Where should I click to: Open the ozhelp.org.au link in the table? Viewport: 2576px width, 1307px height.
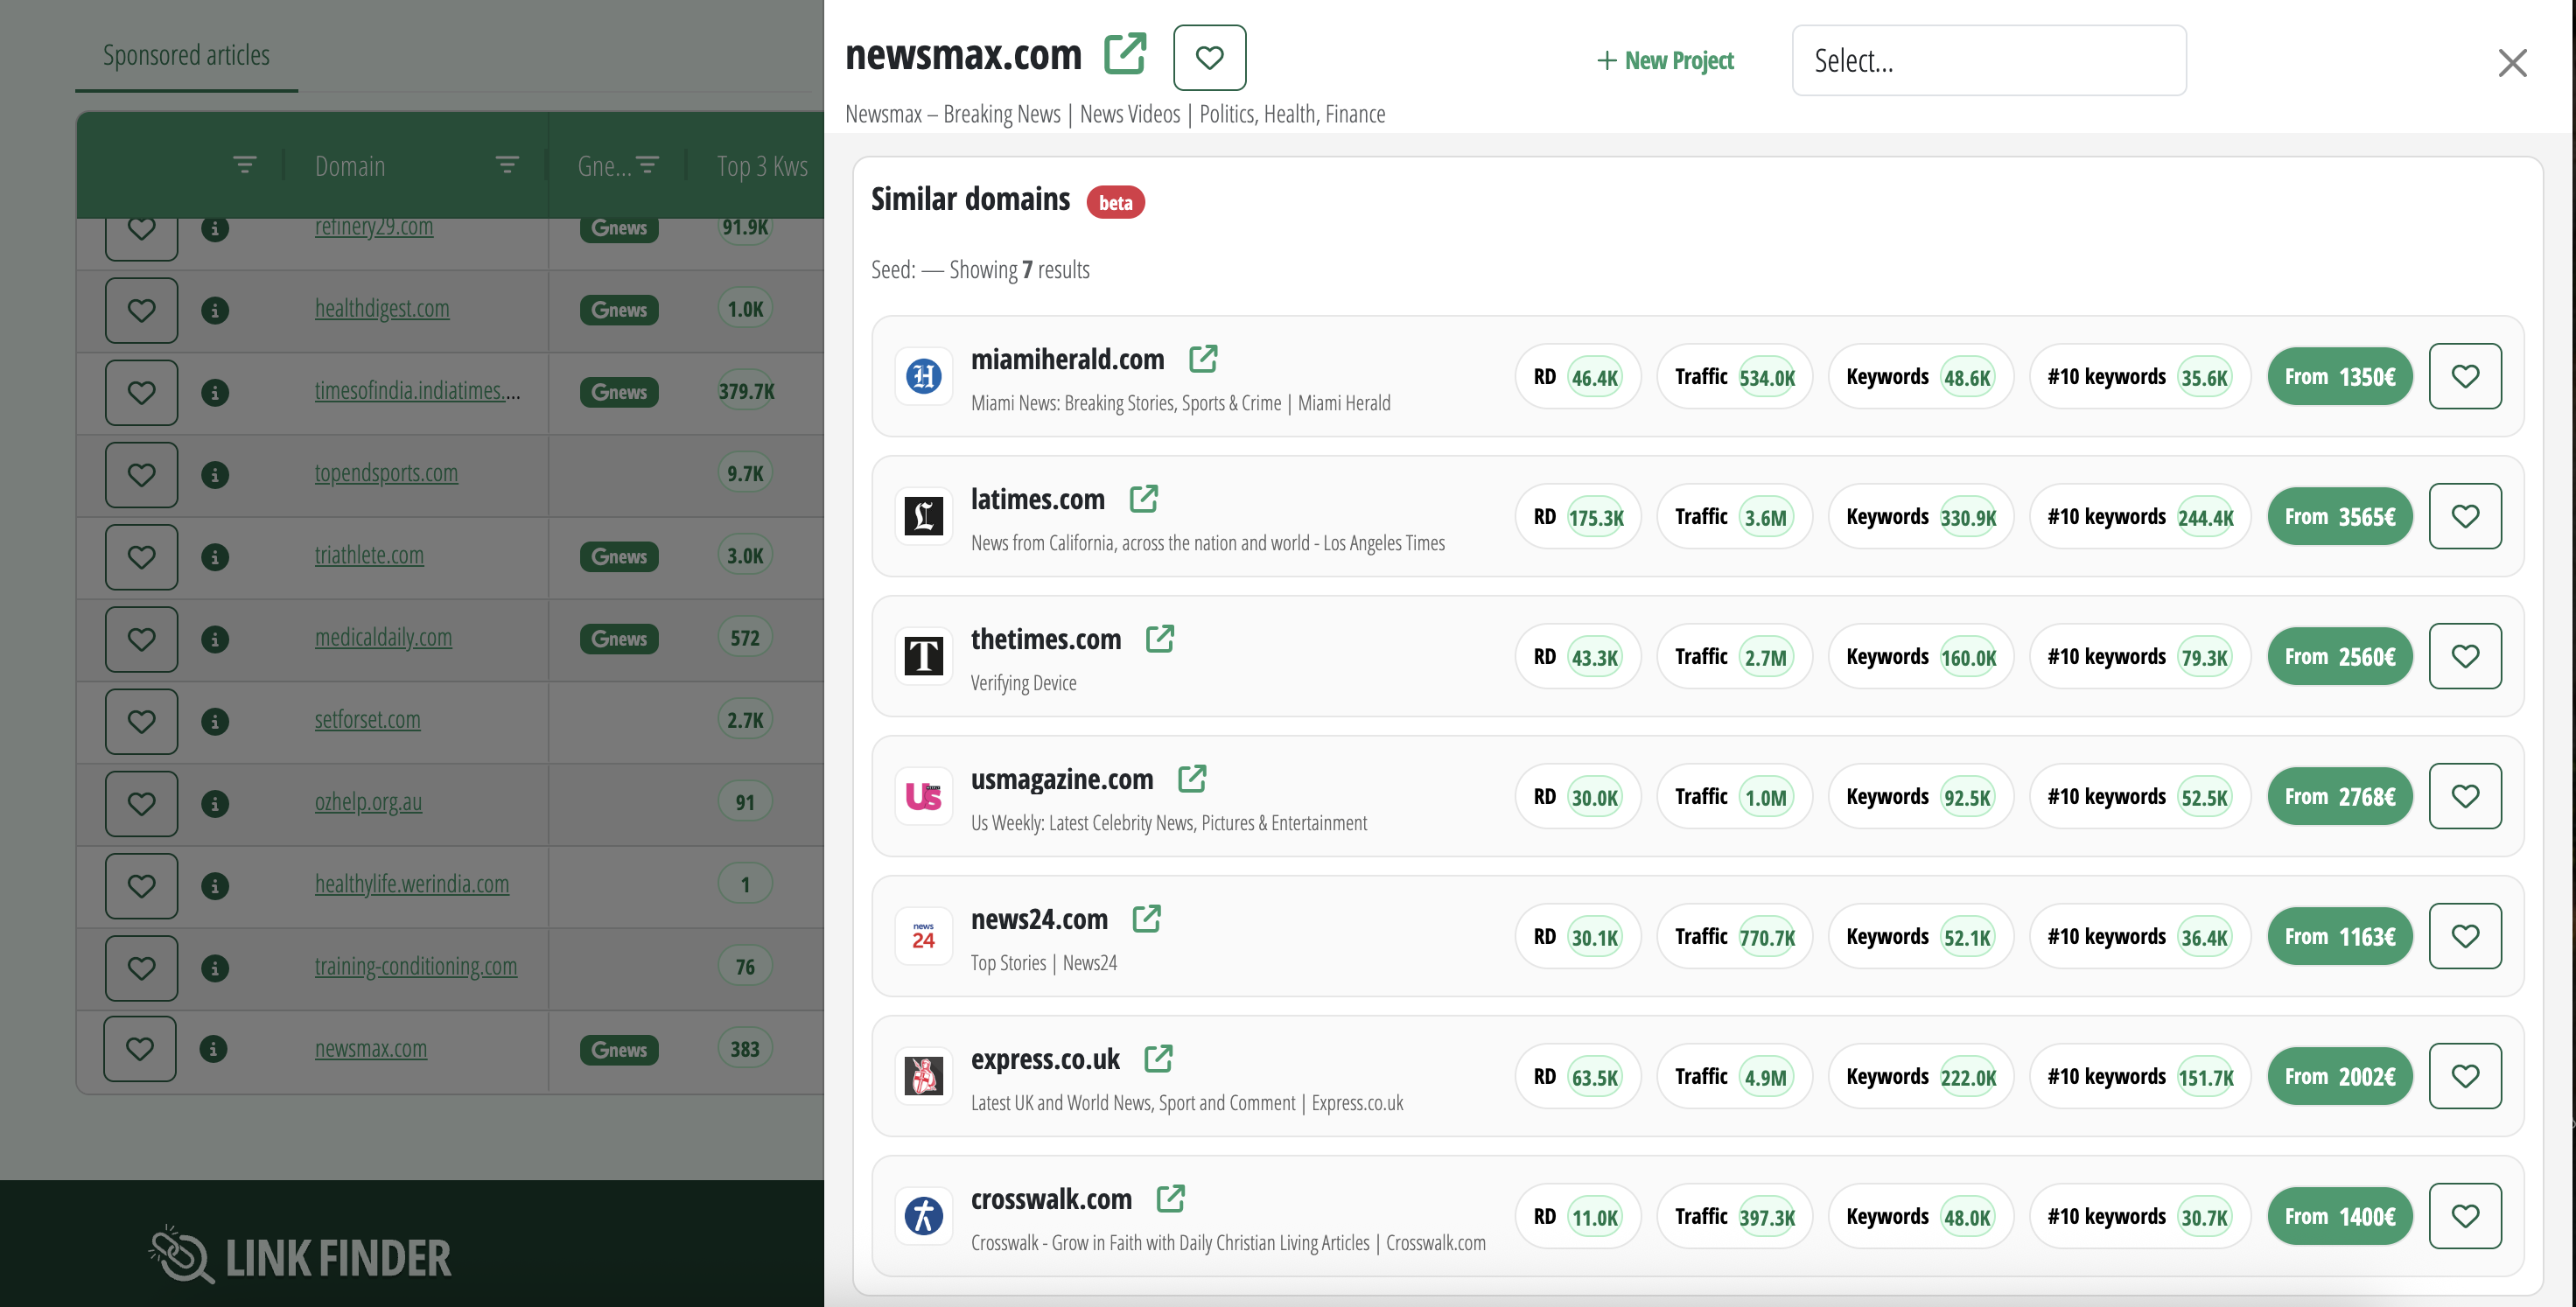click(x=368, y=801)
